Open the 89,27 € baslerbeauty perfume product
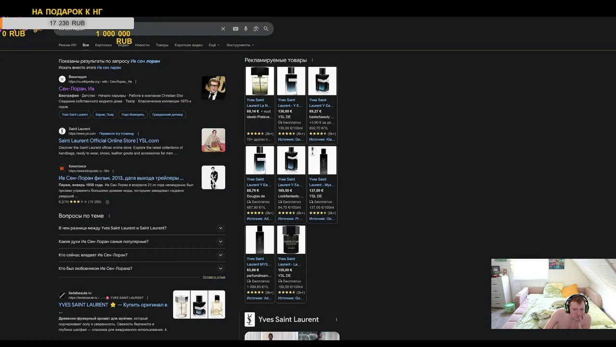The height and width of the screenshot is (347, 616). pyautogui.click(x=322, y=105)
